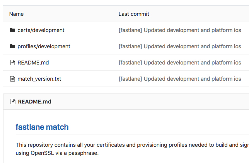
Task: Open the certs/development folder
Action: 41,30
